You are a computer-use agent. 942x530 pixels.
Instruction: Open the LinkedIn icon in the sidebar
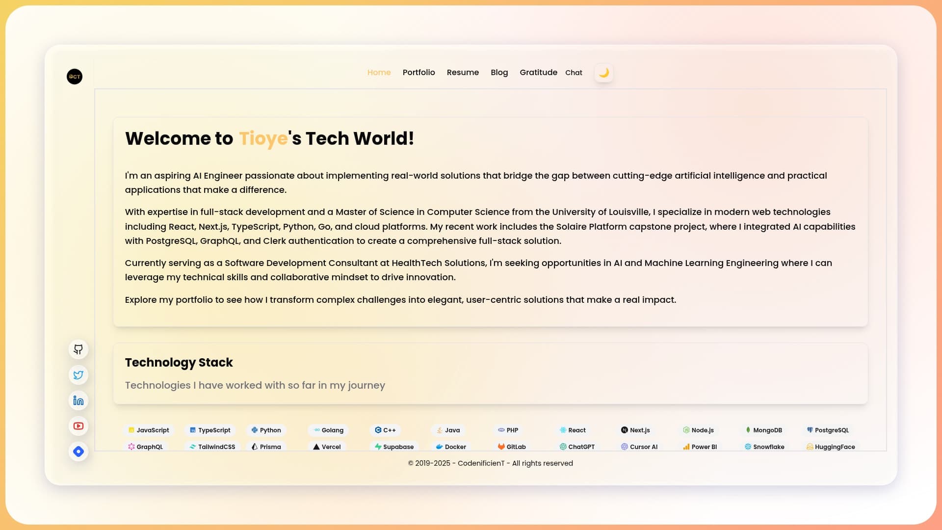pyautogui.click(x=78, y=400)
